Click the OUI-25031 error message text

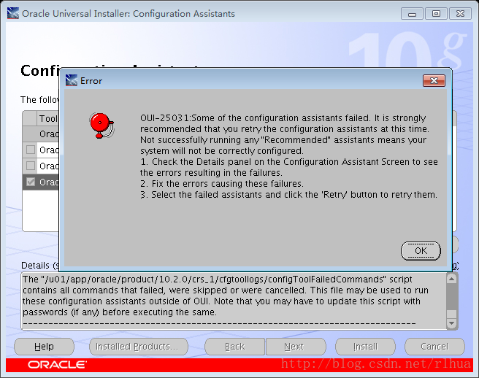pos(289,156)
